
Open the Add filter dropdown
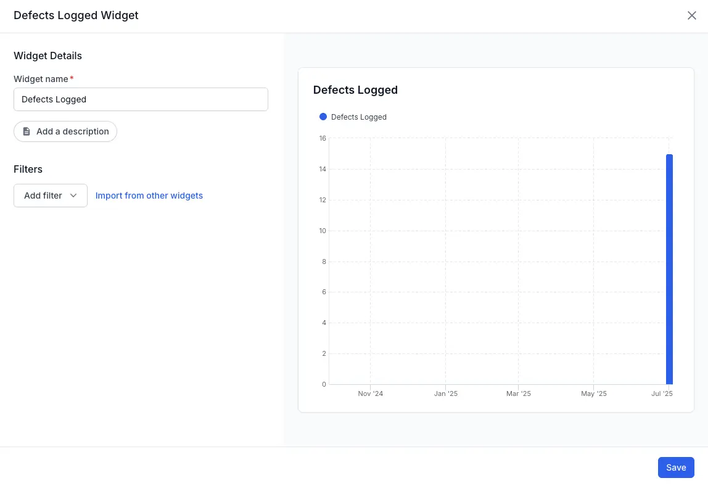[51, 196]
